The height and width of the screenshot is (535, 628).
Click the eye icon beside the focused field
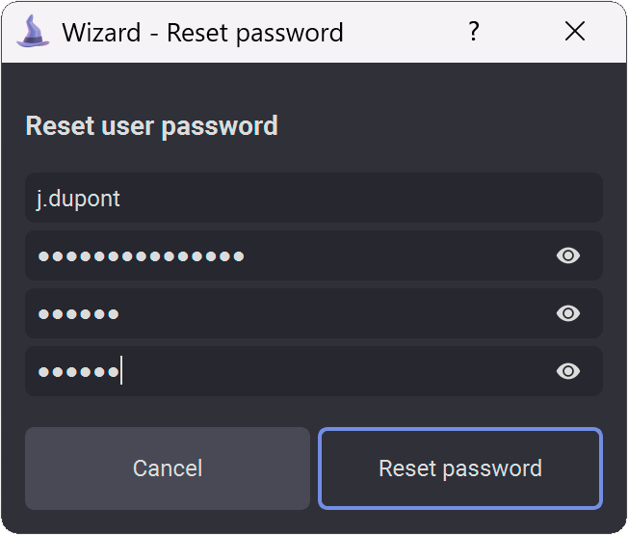[x=568, y=371]
